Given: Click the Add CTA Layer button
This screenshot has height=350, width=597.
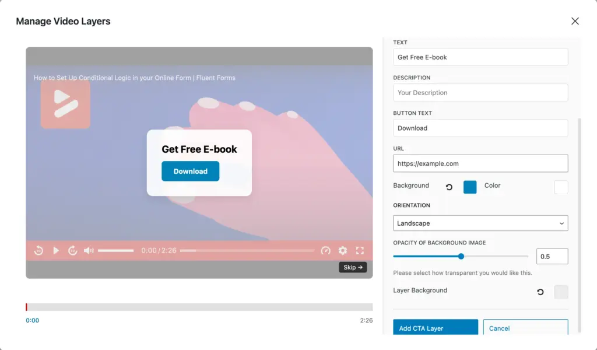Looking at the screenshot, I should coord(435,328).
